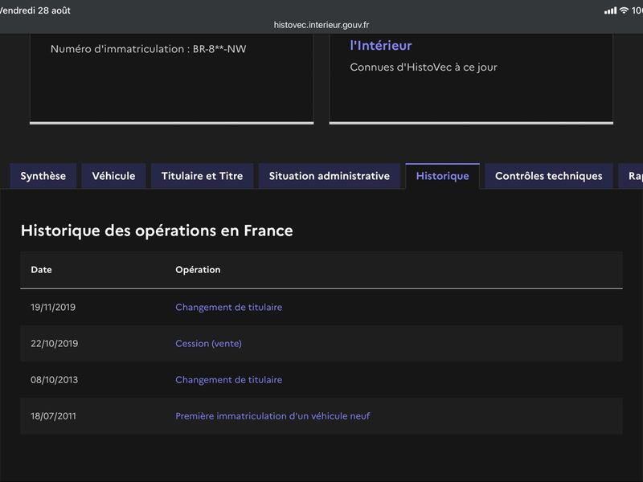Open the Contrôles techniques tab

point(549,176)
